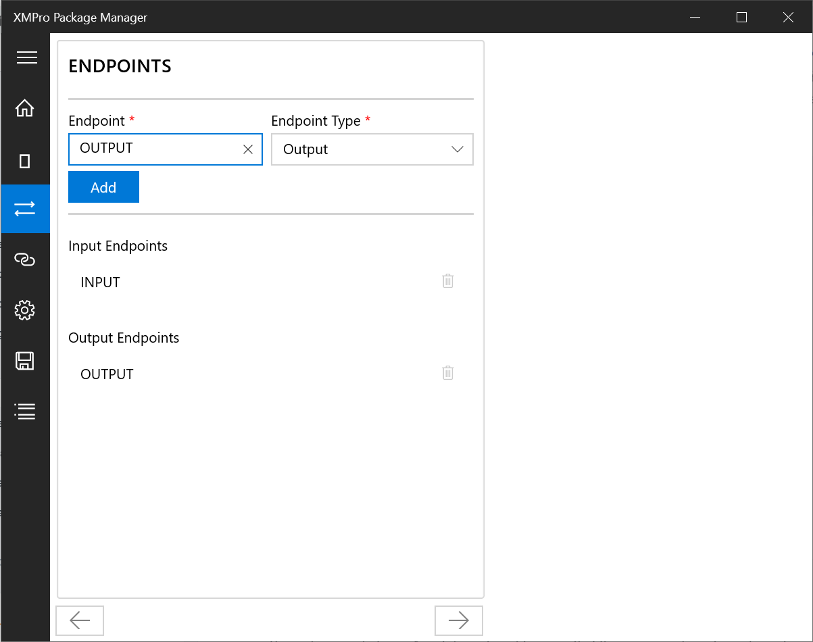This screenshot has height=642, width=813.
Task: Select the INPUT entry under Input Endpoints
Action: [x=100, y=282]
